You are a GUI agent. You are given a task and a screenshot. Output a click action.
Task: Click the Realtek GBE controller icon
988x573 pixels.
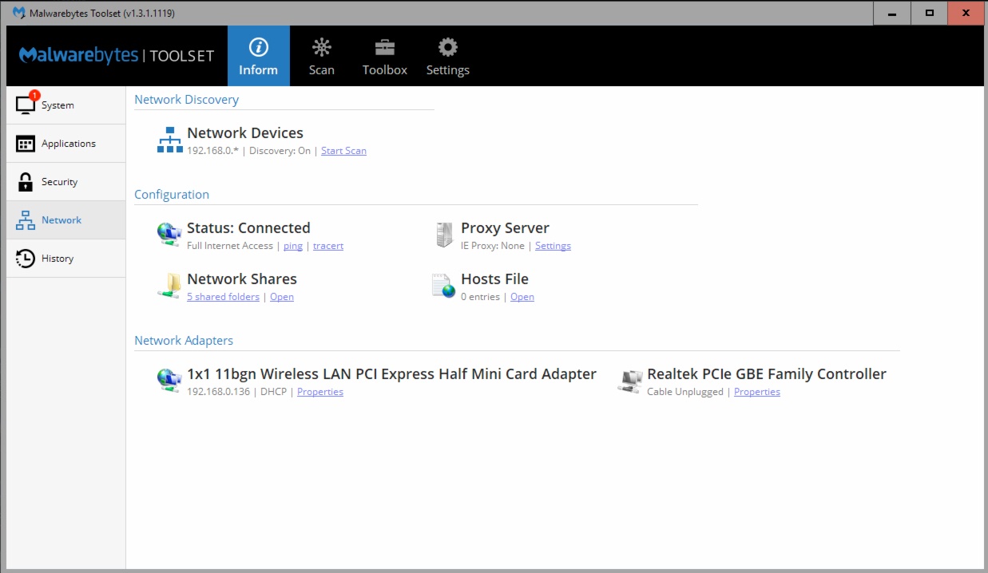pyautogui.click(x=630, y=381)
